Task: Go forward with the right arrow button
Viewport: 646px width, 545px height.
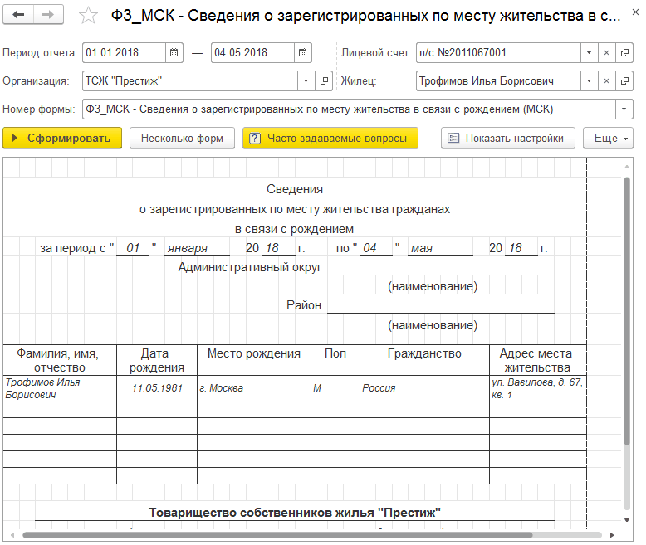Action: (48, 15)
